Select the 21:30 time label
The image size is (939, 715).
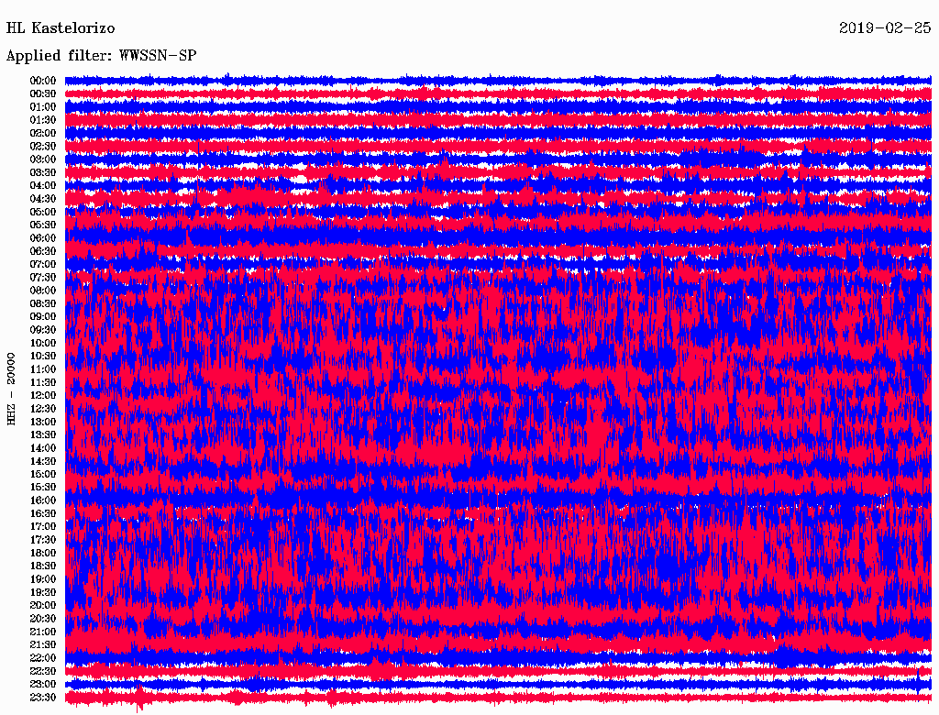(x=43, y=645)
